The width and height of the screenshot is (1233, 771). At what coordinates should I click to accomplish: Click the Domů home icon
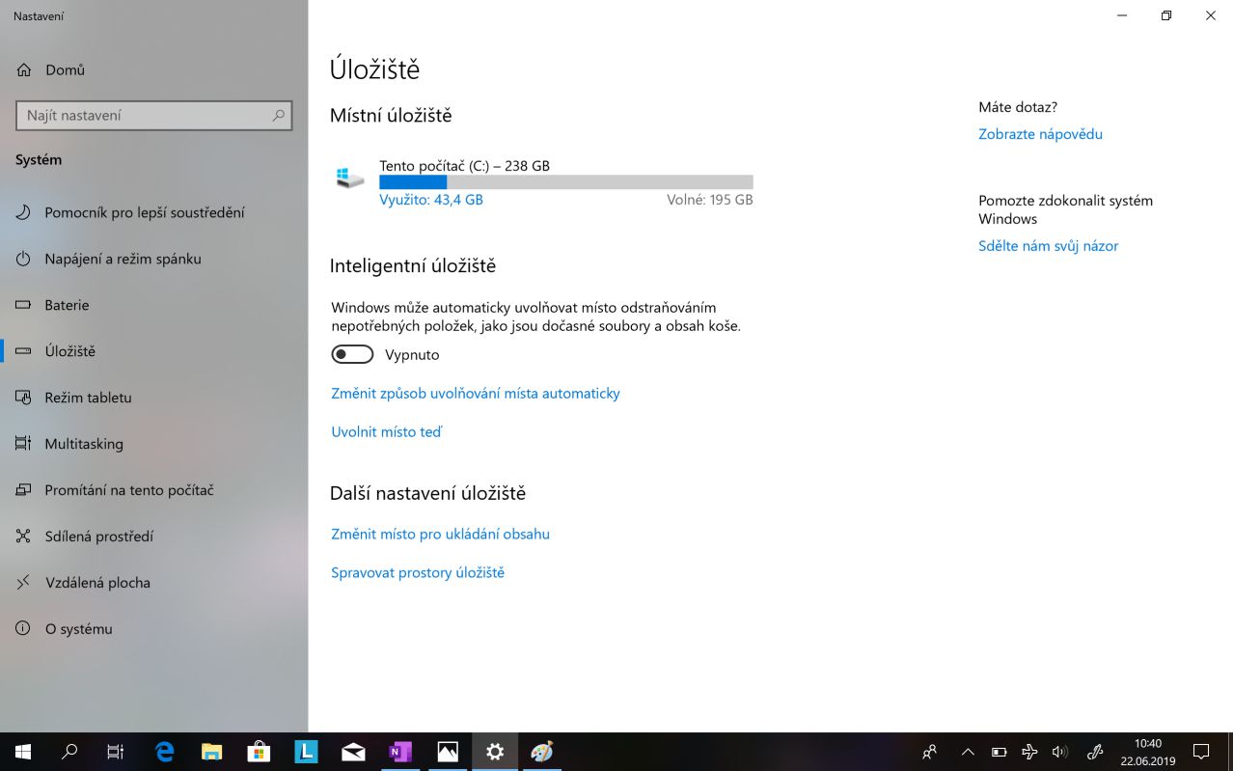pyautogui.click(x=24, y=70)
